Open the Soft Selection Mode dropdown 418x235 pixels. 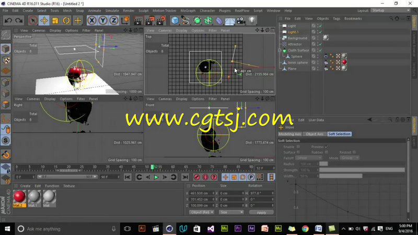tap(350, 158)
